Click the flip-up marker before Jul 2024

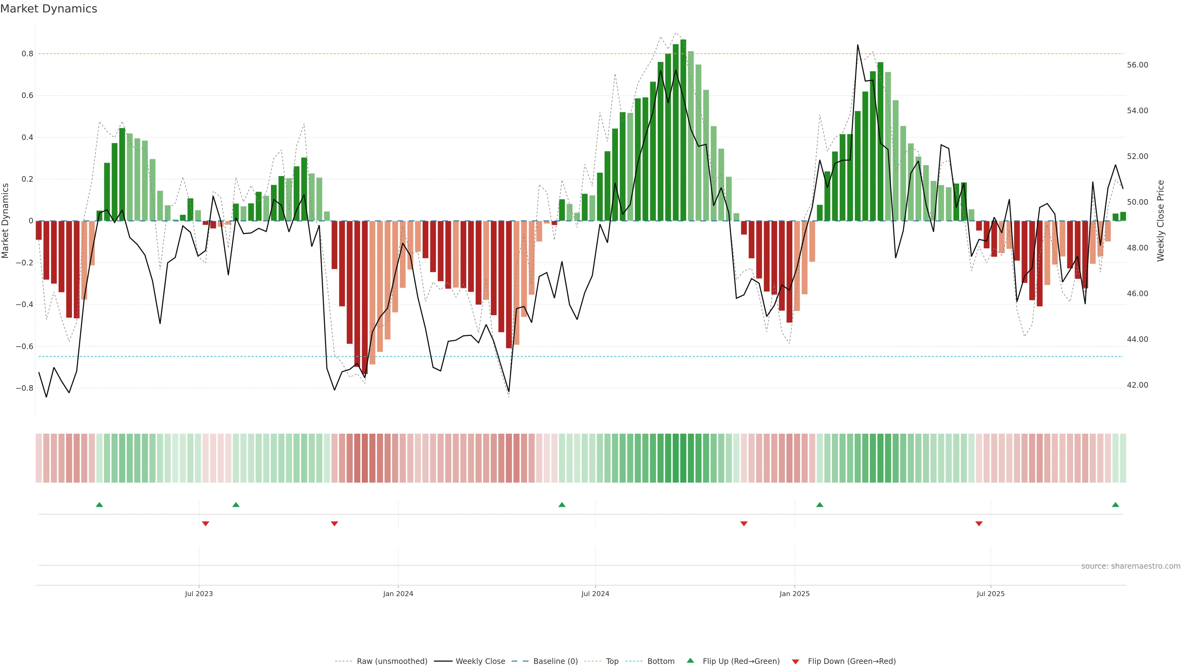(562, 505)
